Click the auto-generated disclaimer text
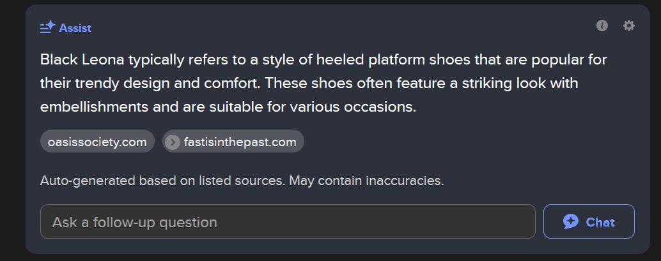 242,181
